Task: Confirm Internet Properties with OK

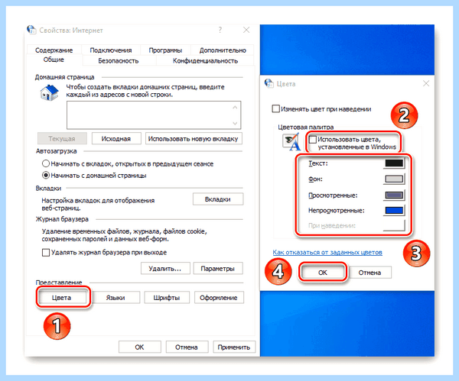Action: click(140, 347)
